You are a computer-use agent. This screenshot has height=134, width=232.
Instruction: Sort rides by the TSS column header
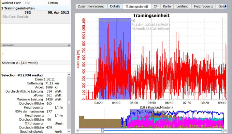click(27, 3)
